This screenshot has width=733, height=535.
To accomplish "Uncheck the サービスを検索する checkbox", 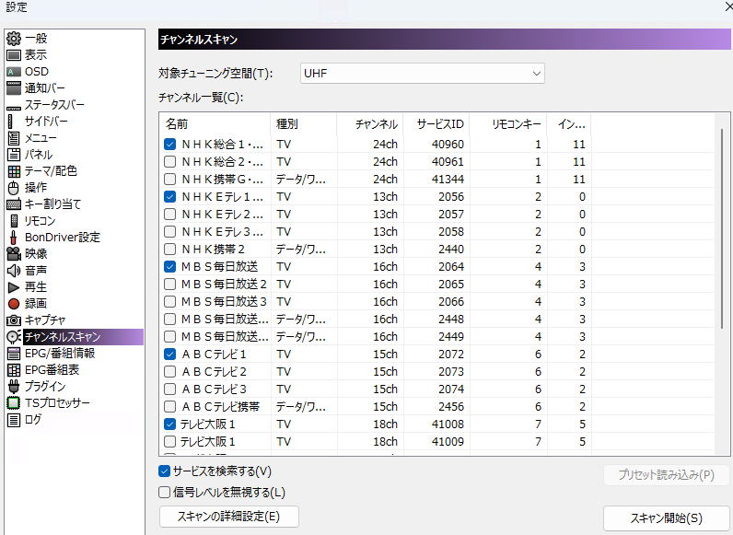I will [165, 471].
